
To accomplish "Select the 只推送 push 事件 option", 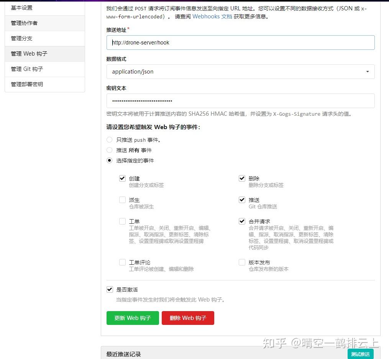I will 109,139.
